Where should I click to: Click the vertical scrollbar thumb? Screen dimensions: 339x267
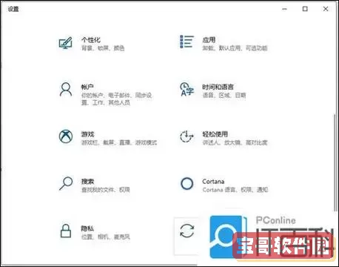tap(335, 162)
